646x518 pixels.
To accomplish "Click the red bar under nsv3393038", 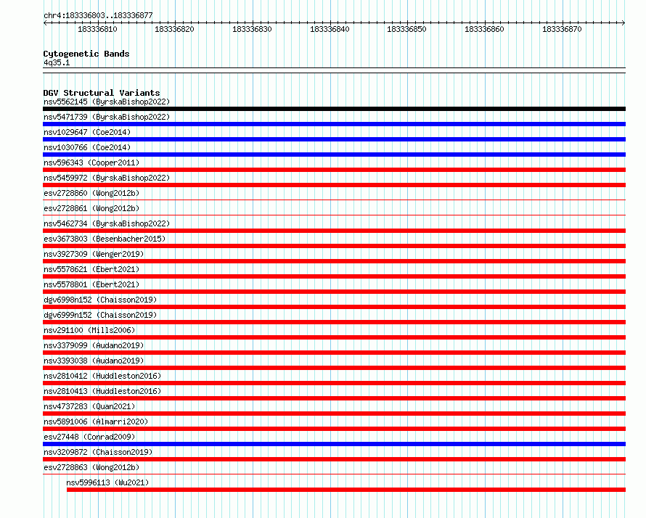I will coord(334,368).
